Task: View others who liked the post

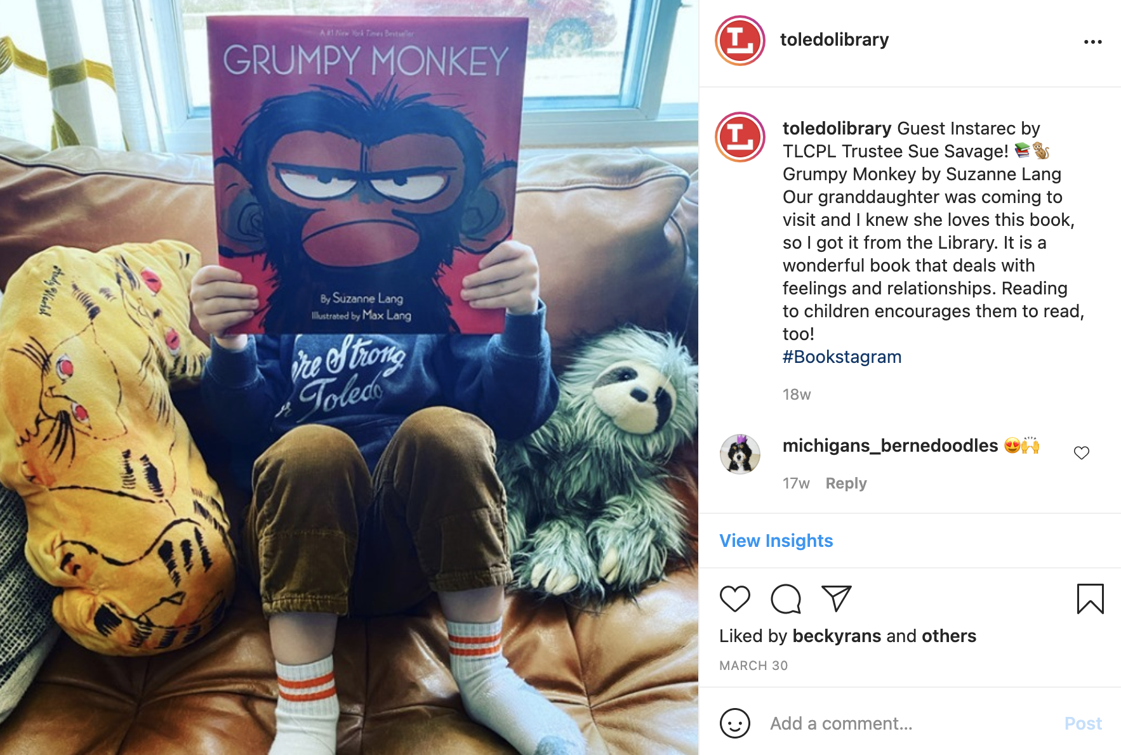Action: 949,636
